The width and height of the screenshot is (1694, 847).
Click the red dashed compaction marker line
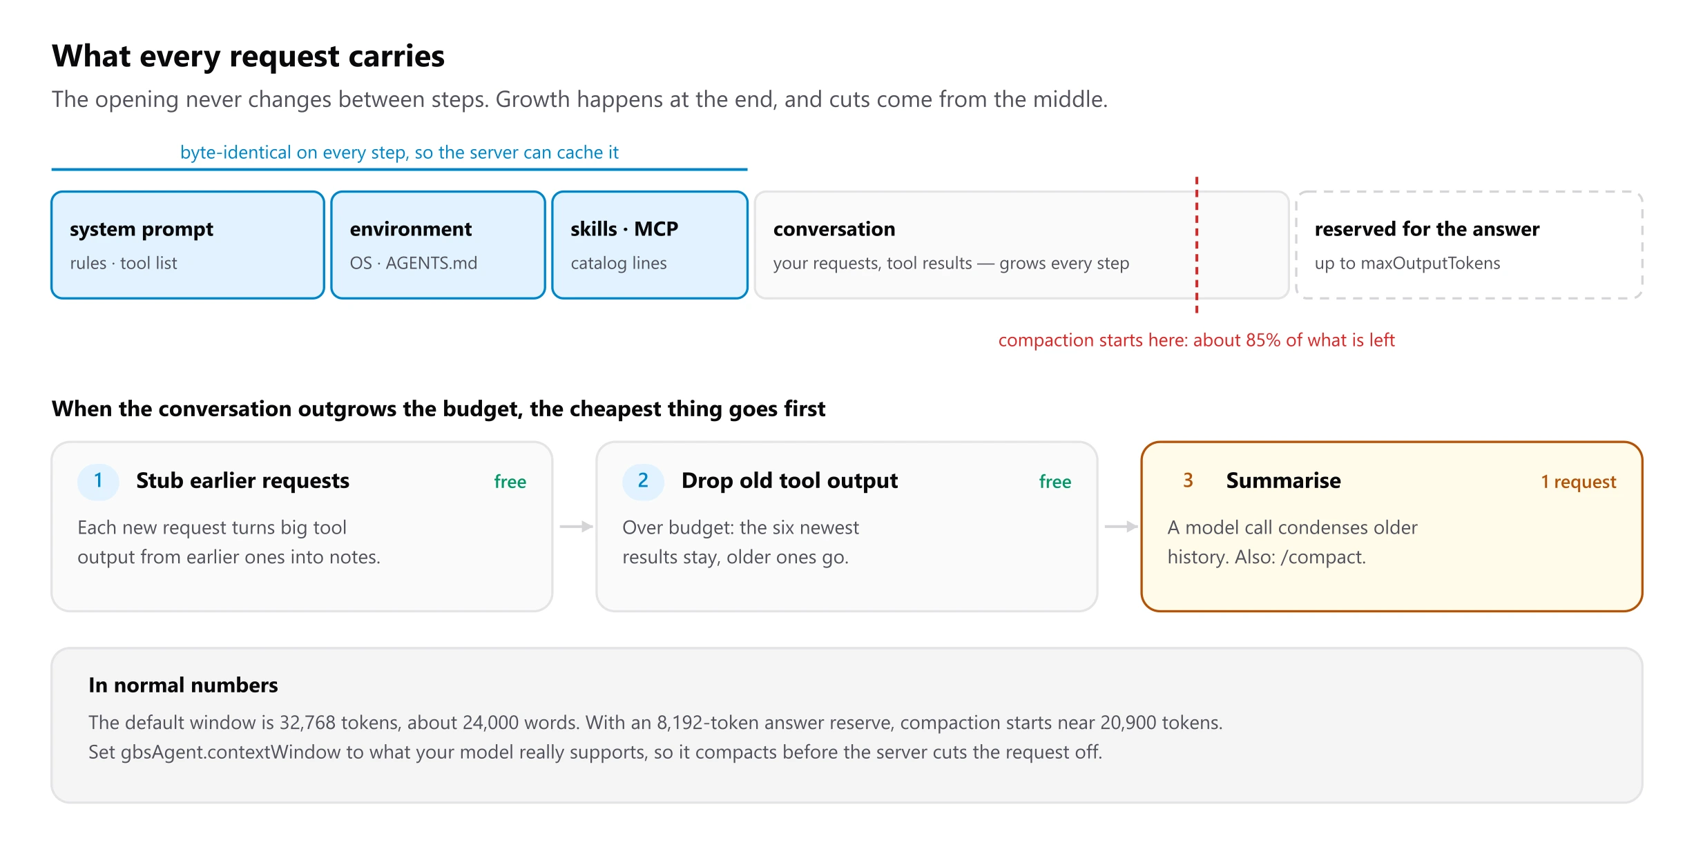click(1197, 245)
